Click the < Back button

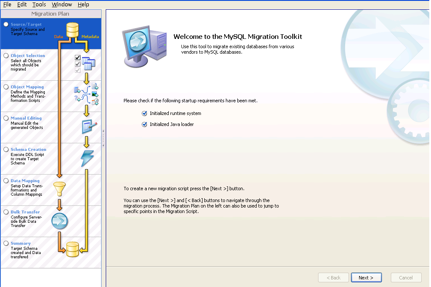333,277
